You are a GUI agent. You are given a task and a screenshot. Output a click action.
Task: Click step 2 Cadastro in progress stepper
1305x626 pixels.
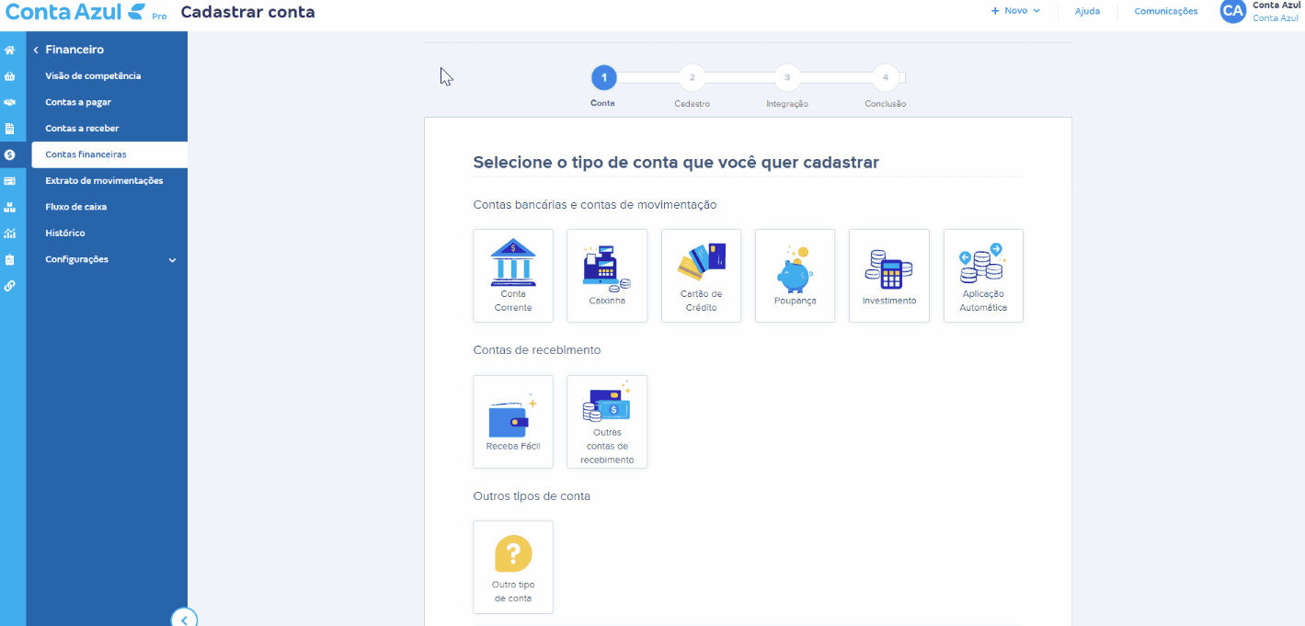[x=692, y=78]
